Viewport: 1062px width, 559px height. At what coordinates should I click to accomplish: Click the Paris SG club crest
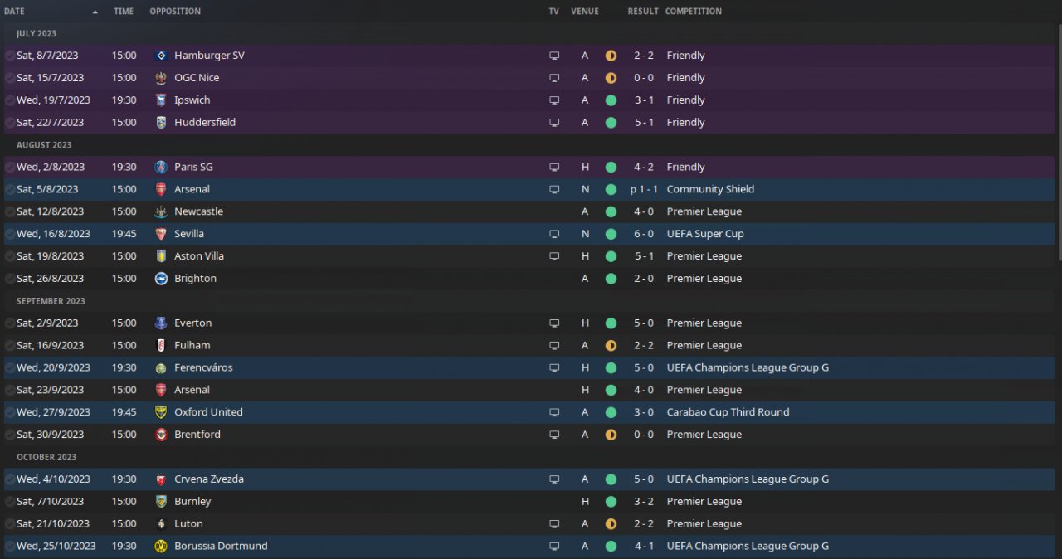tap(161, 167)
